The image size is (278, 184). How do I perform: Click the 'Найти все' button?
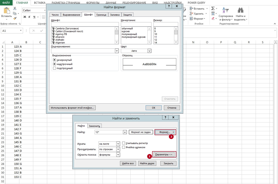[128, 163]
